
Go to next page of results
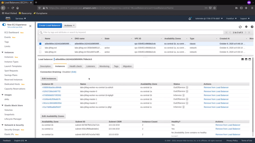tap(245, 32)
